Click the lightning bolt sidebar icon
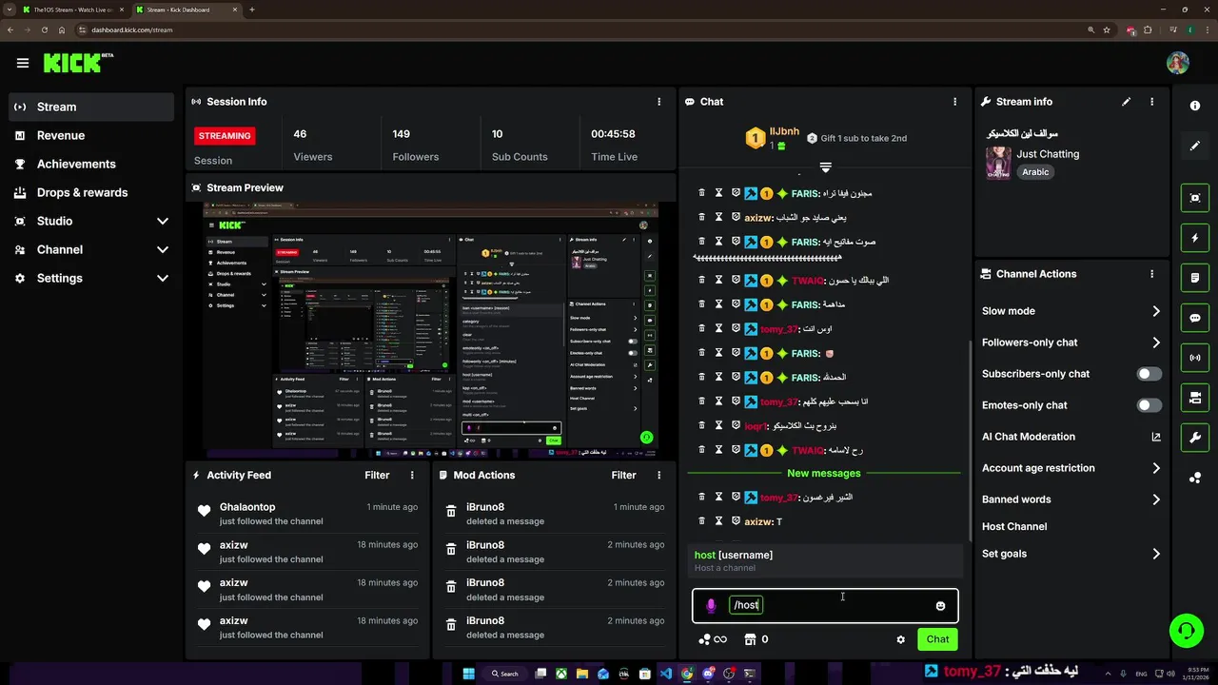The height and width of the screenshot is (685, 1218). (1195, 238)
